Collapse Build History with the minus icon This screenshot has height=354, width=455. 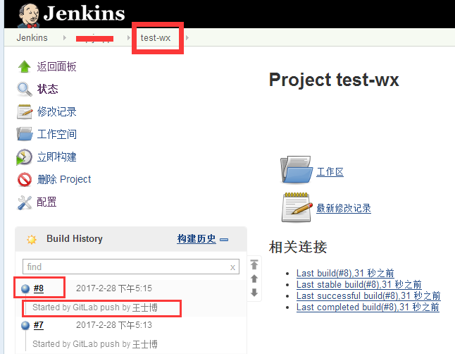click(x=224, y=240)
